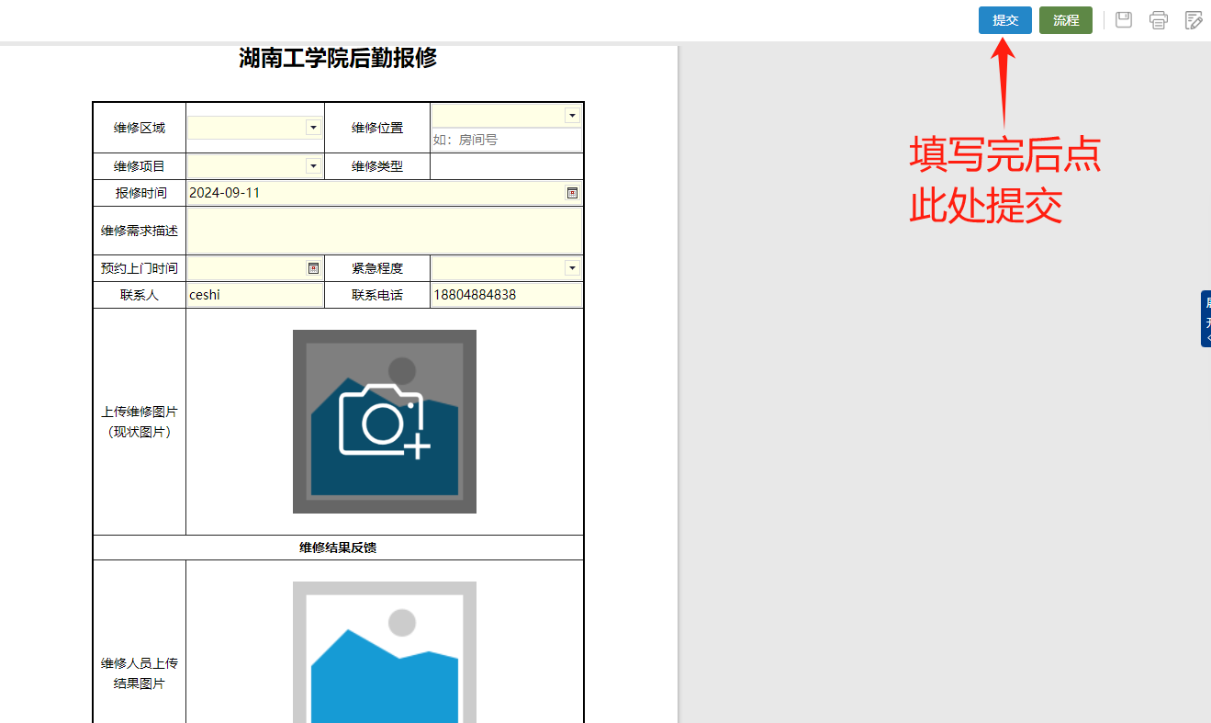Click the 维修人员上传结果图片 placeholder image
This screenshot has width=1211, height=723.
(x=385, y=652)
